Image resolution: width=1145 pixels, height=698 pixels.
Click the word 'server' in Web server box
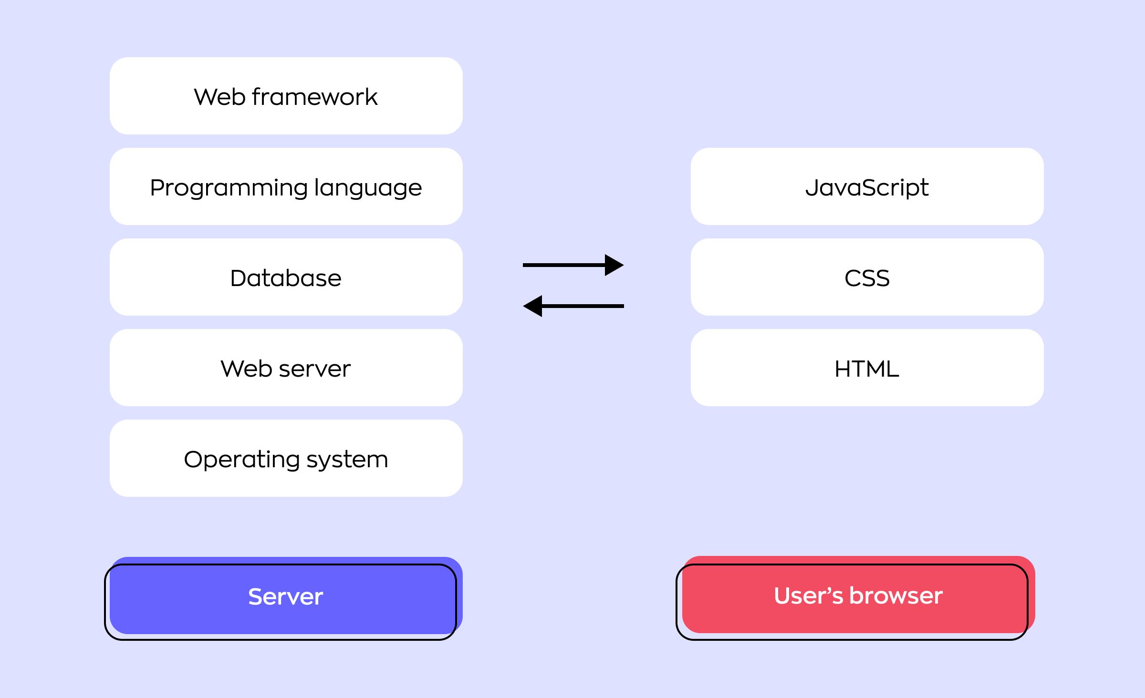[x=315, y=369]
